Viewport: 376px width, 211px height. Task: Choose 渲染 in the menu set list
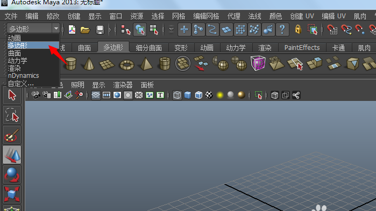[33, 68]
